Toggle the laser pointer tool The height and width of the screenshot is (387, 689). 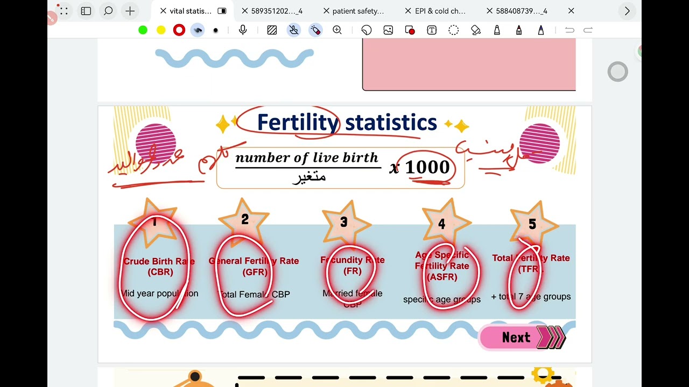[x=315, y=30]
